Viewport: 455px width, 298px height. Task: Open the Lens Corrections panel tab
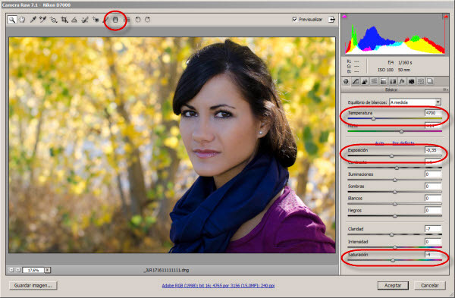pos(393,82)
